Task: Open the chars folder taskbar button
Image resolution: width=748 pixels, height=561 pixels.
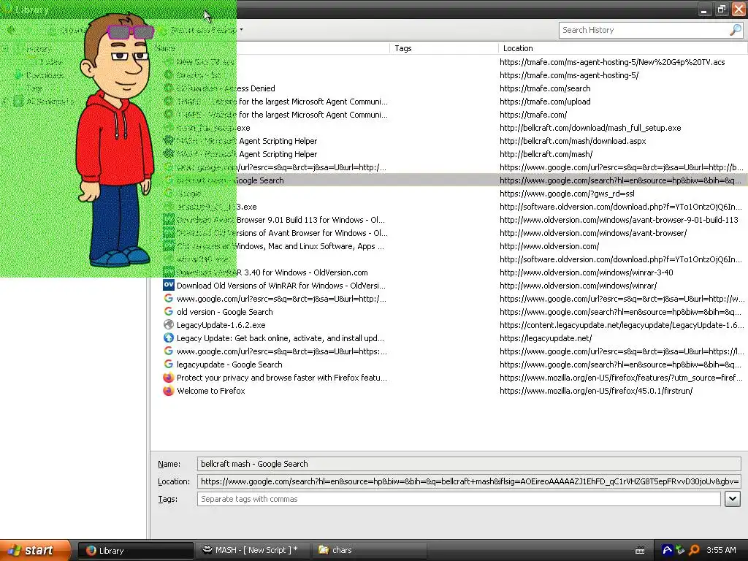Action: pos(370,551)
